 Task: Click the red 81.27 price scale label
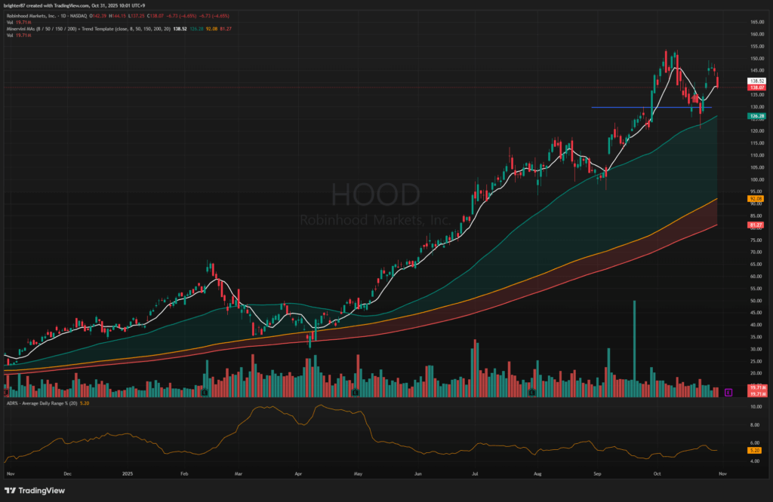[757, 225]
